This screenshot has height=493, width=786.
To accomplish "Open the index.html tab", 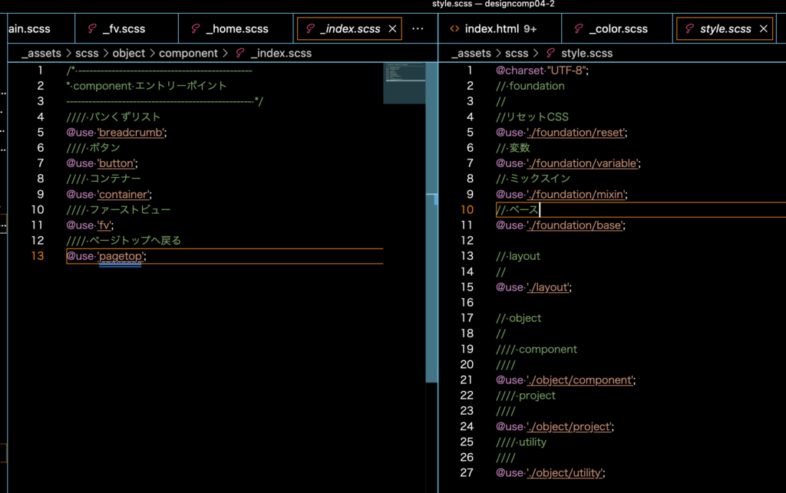I will pos(500,29).
